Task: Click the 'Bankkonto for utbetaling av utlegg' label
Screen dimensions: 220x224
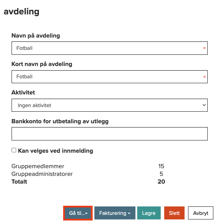Action: pos(60,121)
